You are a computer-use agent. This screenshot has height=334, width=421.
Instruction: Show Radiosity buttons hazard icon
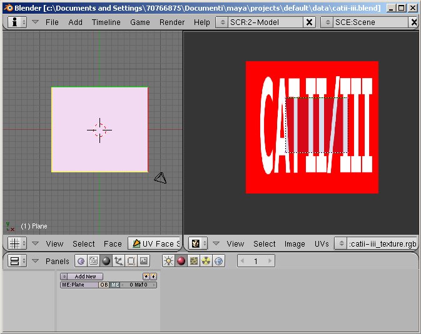(x=206, y=261)
